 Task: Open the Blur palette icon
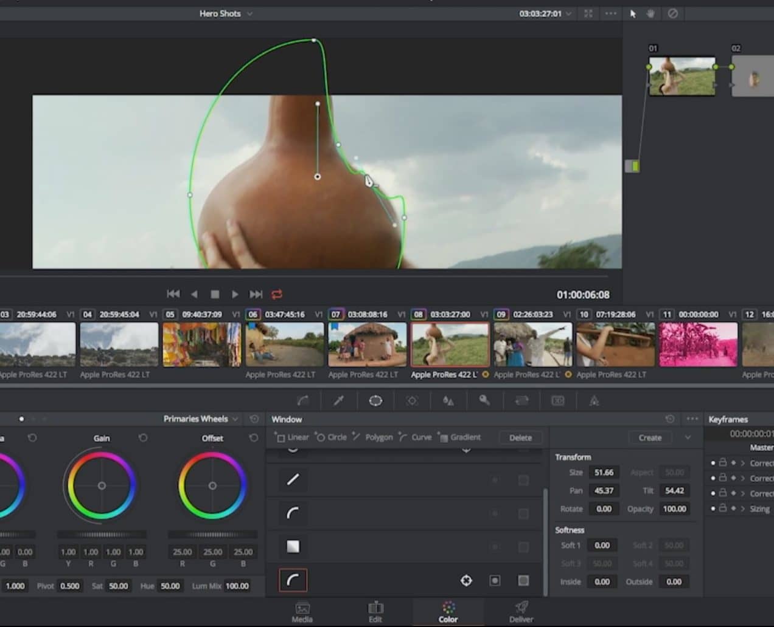[x=448, y=400]
